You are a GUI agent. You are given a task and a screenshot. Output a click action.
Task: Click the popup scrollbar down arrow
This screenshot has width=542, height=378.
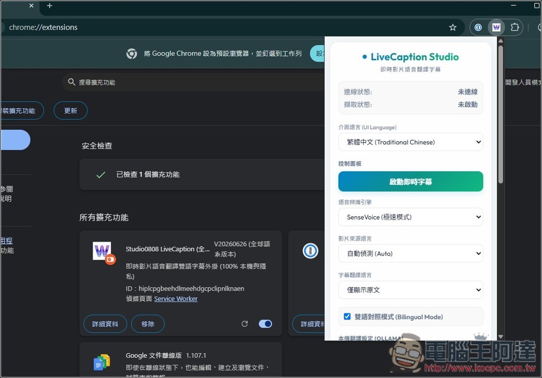point(500,336)
